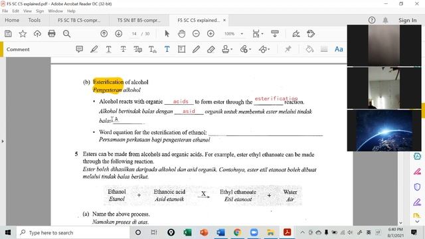Image resolution: width=425 pixels, height=239 pixels.
Task: Click the Type here to search box
Action: point(73,232)
